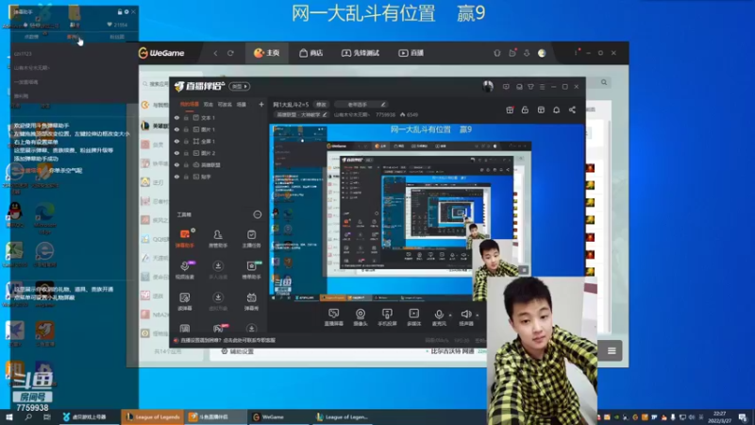Screen dimensions: 755x425
Task: Toggle visibility of 全屏 1 source
Action: pos(176,141)
